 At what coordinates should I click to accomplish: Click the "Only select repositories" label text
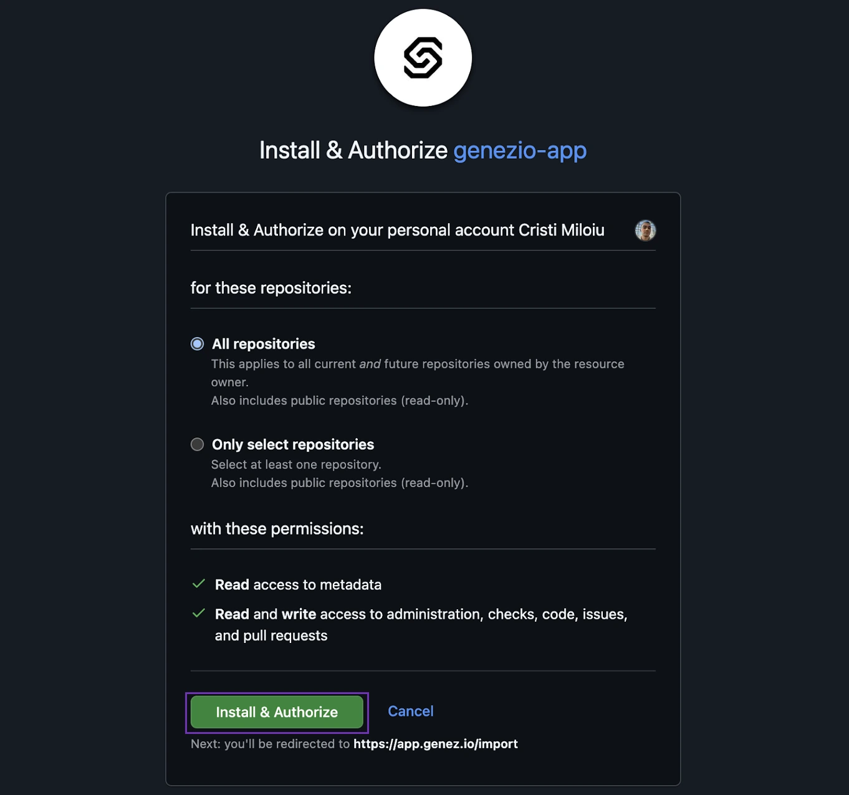pyautogui.click(x=293, y=444)
